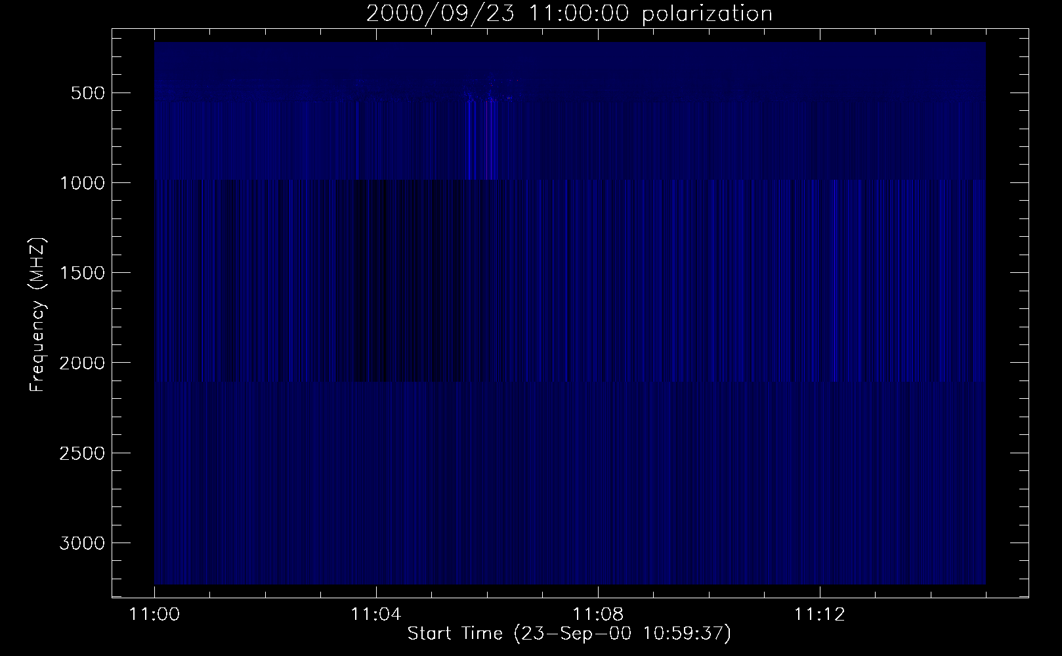
Task: Select the 'Frequency (MHZ)' axis label
Action: pos(37,316)
